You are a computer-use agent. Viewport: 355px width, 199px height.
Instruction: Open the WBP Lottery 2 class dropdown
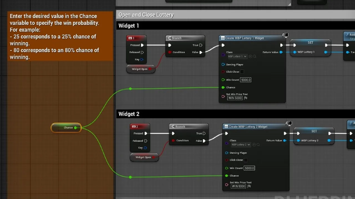(241, 145)
